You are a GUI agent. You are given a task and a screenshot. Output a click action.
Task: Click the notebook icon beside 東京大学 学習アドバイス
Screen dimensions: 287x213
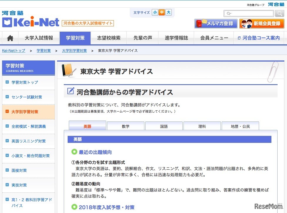click(69, 70)
